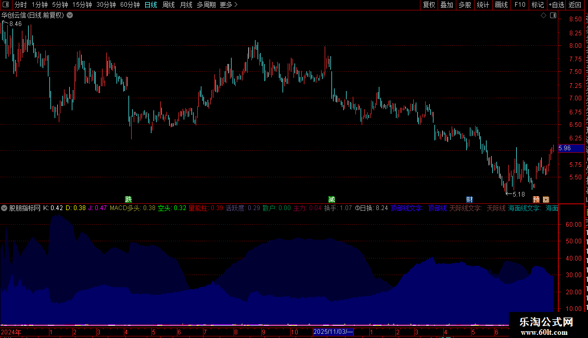Screen dimensions: 588x338
Task: Click the 日换: 8.24 value
Action: click(374, 208)
